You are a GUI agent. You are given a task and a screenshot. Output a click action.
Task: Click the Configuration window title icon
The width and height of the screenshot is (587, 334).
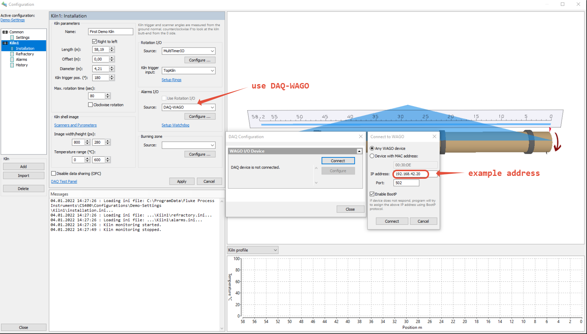(x=4, y=4)
